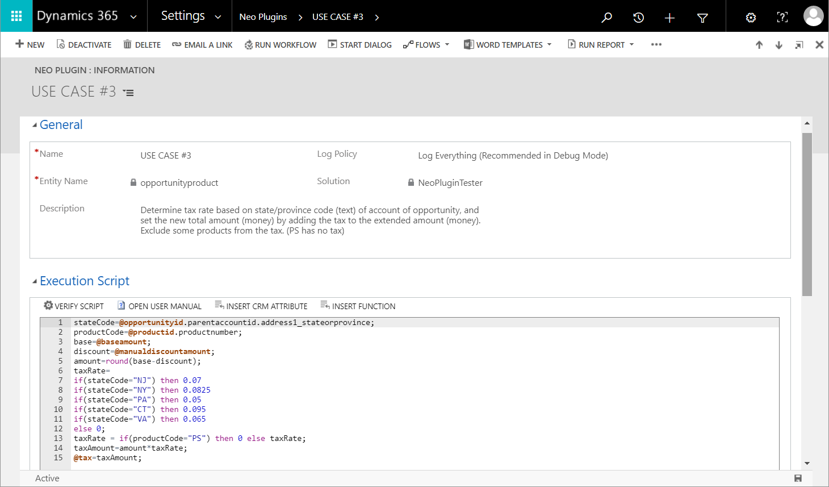Edit the Description text field
This screenshot has width=829, height=487.
[311, 220]
